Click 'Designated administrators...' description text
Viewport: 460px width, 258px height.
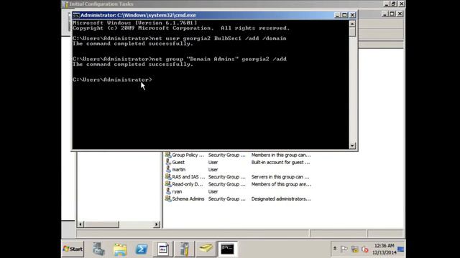point(281,199)
